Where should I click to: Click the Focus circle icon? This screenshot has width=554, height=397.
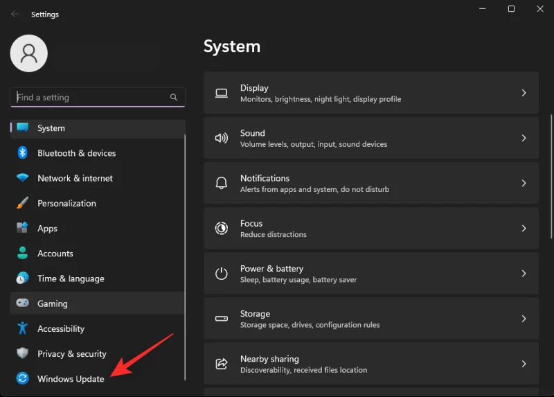point(222,229)
